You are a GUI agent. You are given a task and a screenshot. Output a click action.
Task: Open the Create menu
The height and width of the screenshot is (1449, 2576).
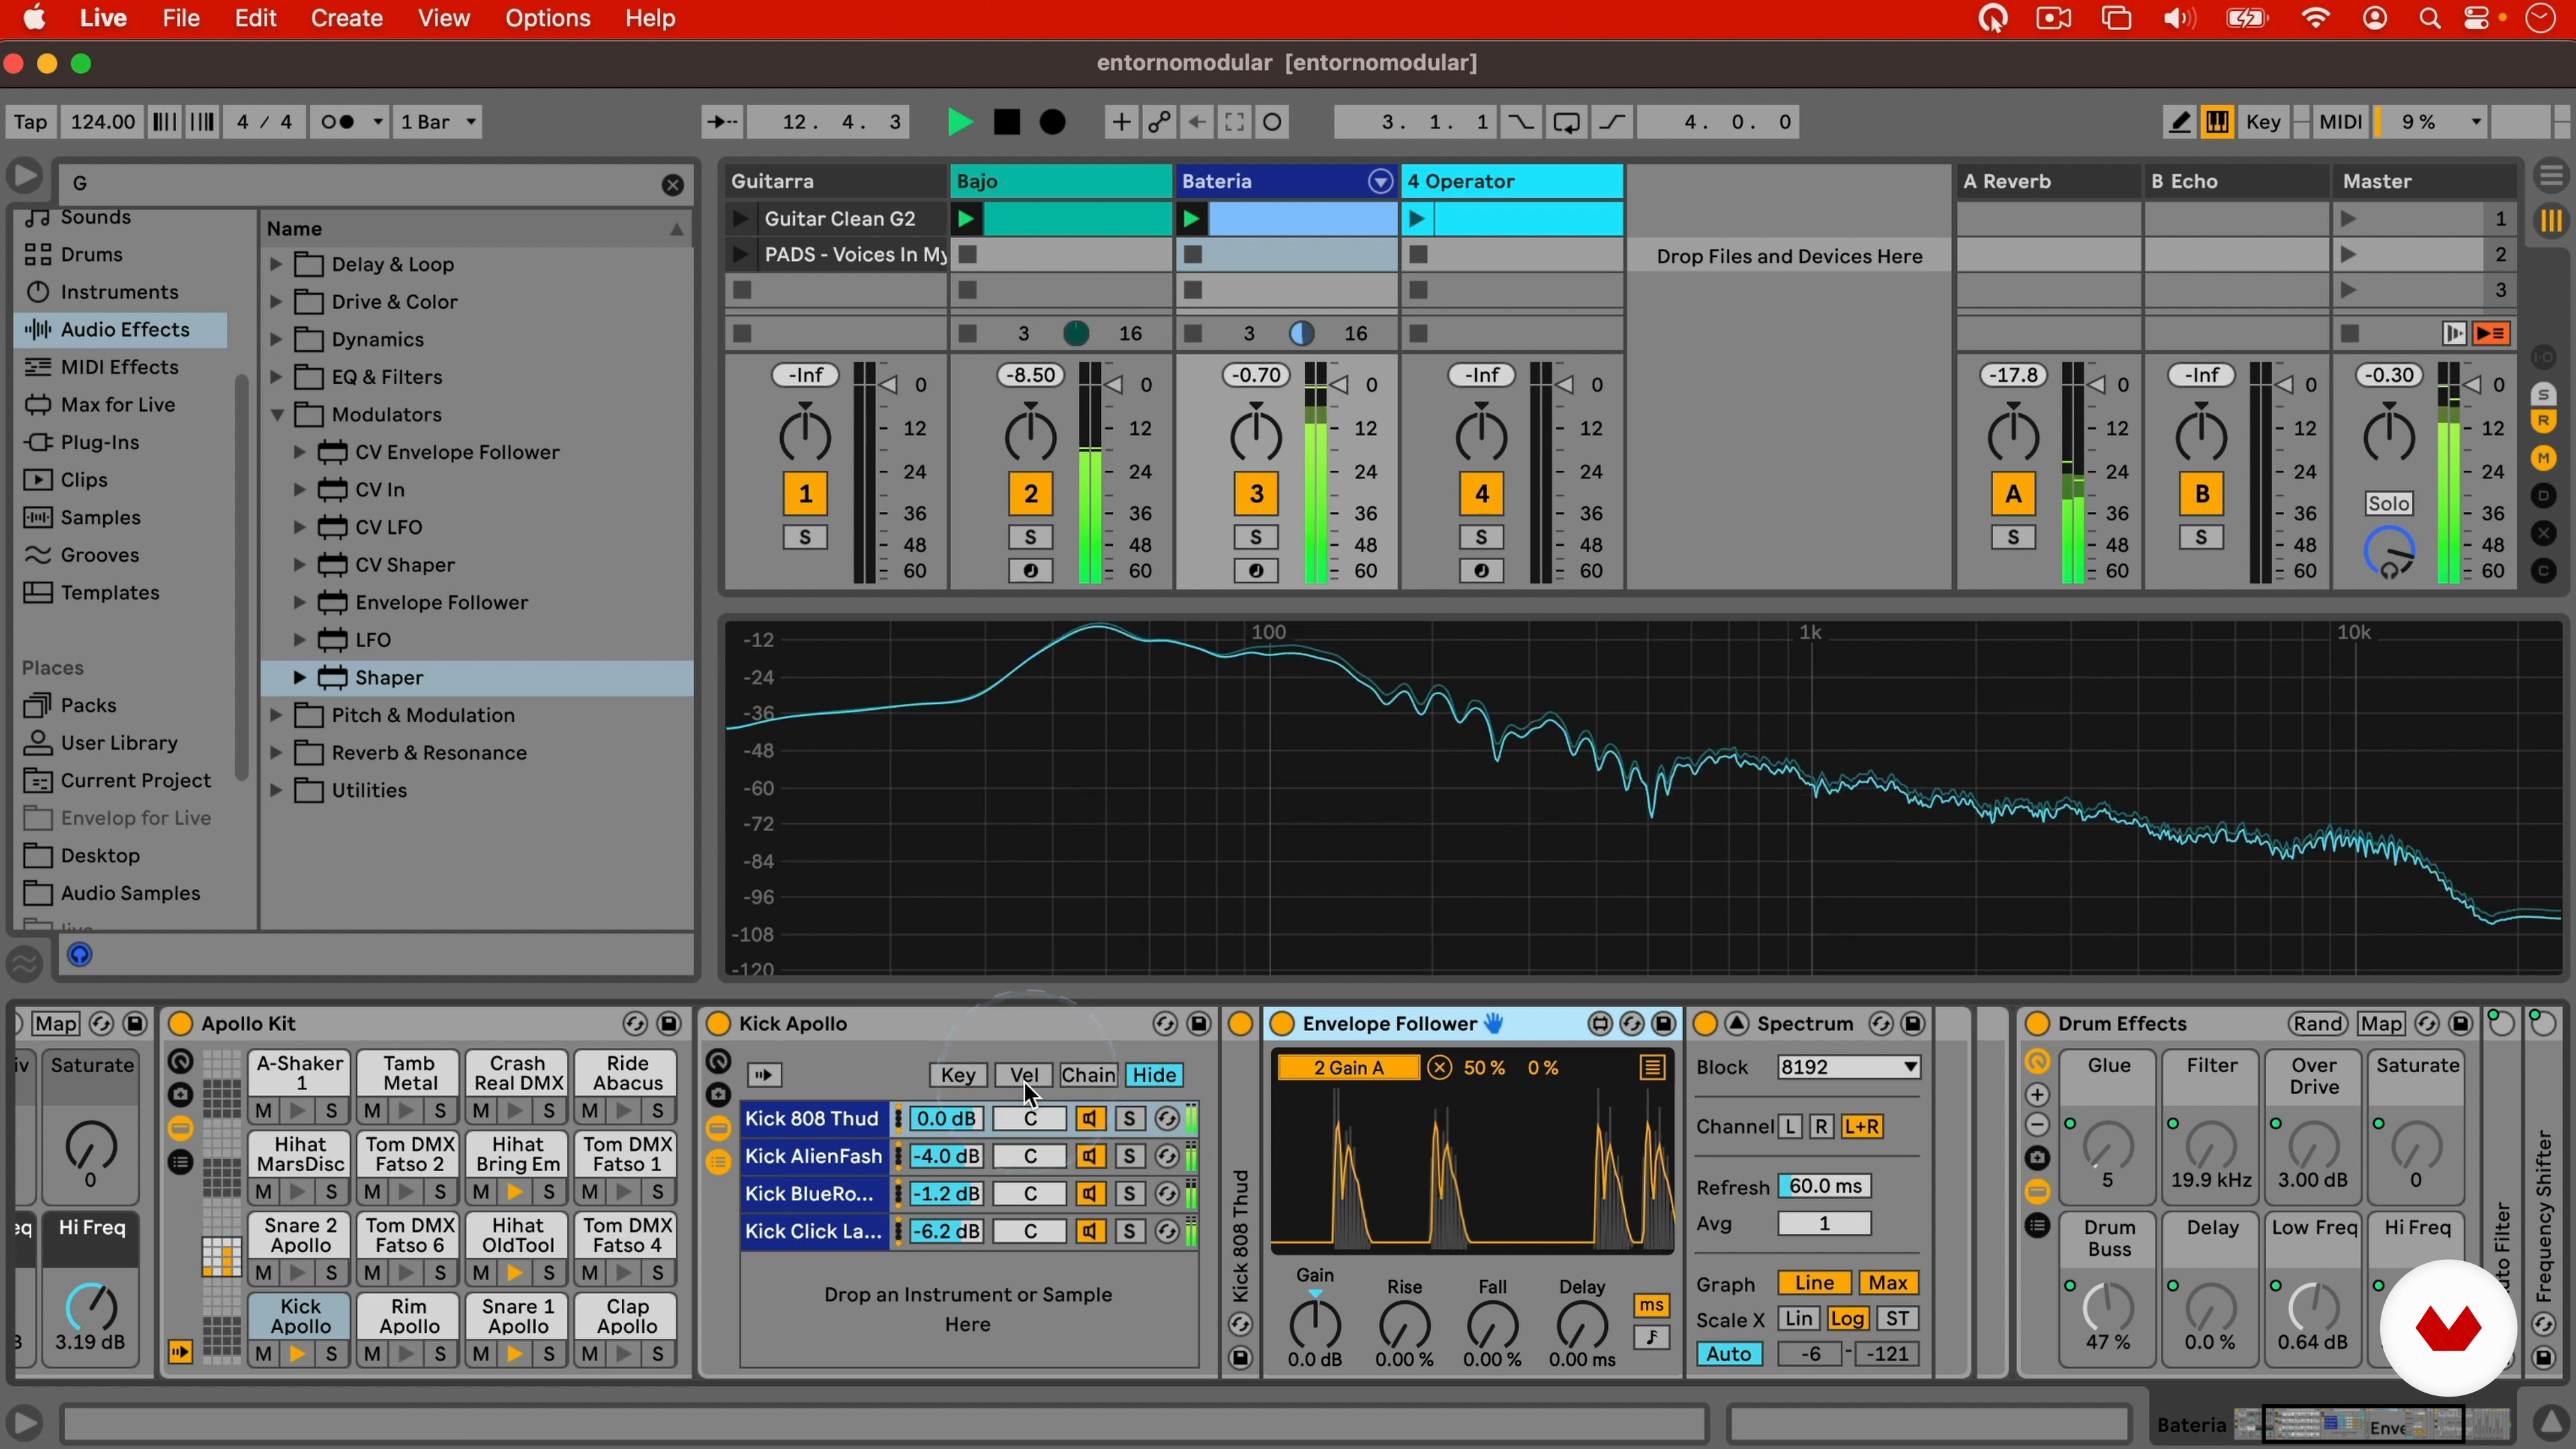pyautogui.click(x=346, y=18)
